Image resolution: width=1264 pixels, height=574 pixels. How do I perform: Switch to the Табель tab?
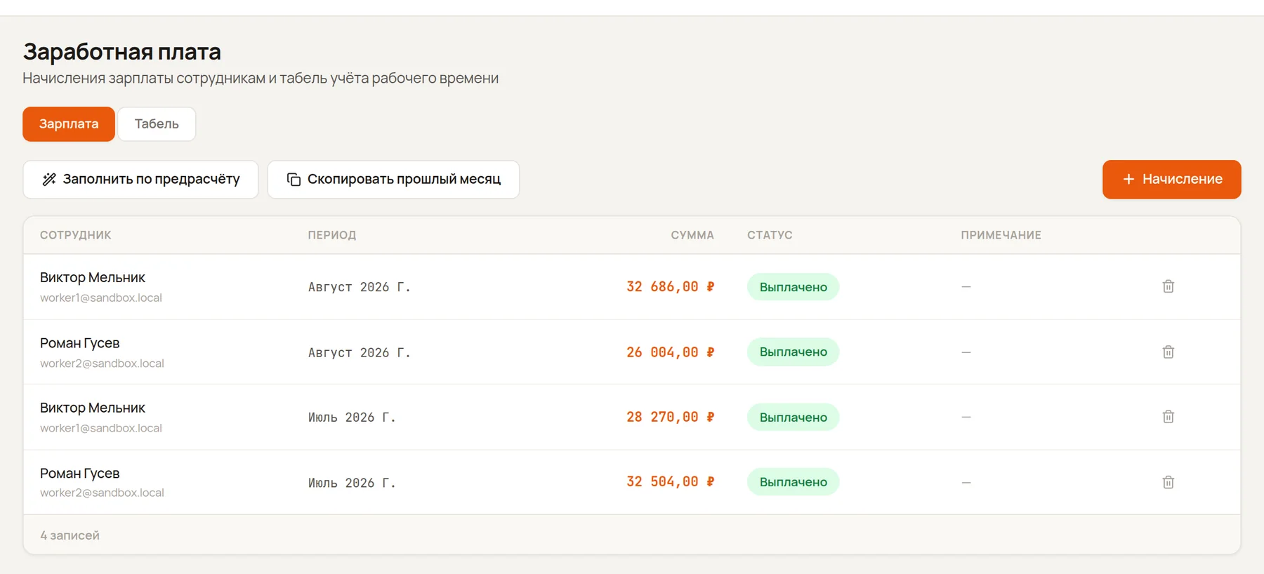coord(157,124)
